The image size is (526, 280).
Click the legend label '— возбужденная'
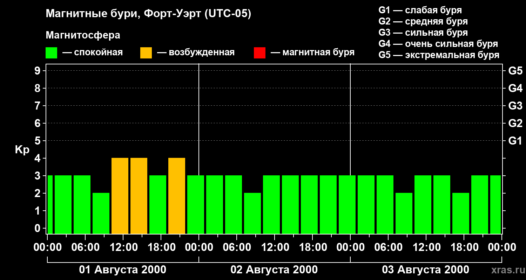[x=196, y=52]
